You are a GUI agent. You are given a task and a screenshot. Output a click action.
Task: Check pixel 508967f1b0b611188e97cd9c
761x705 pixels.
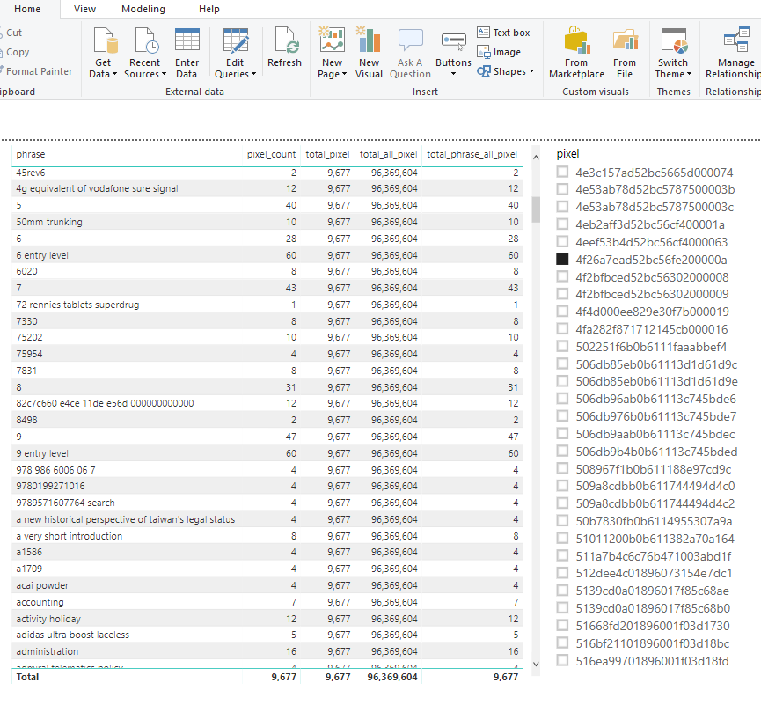pos(562,468)
